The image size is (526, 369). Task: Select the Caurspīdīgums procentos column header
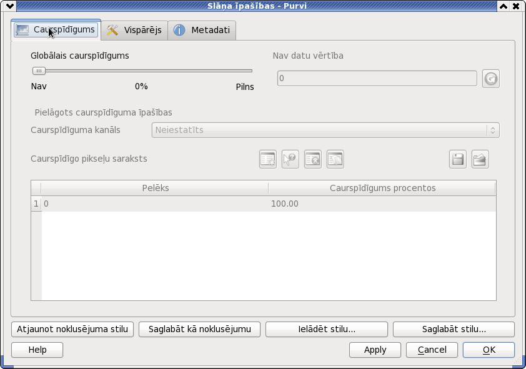(382, 188)
